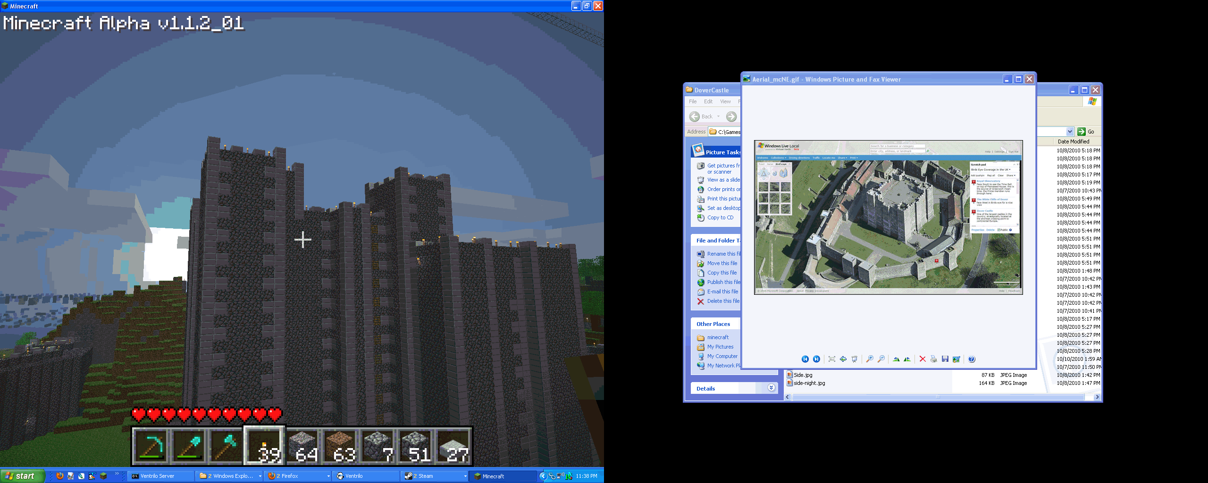This screenshot has height=483, width=1208.
Task: Switch to Ventrilo Server taskbar button
Action: click(x=160, y=476)
